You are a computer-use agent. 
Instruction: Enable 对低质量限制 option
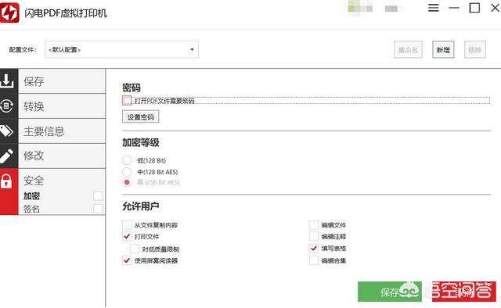(135, 249)
